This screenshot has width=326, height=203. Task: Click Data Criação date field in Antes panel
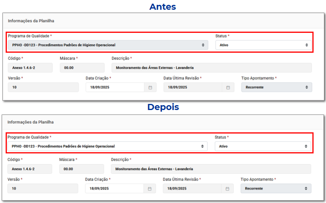(x=115, y=87)
